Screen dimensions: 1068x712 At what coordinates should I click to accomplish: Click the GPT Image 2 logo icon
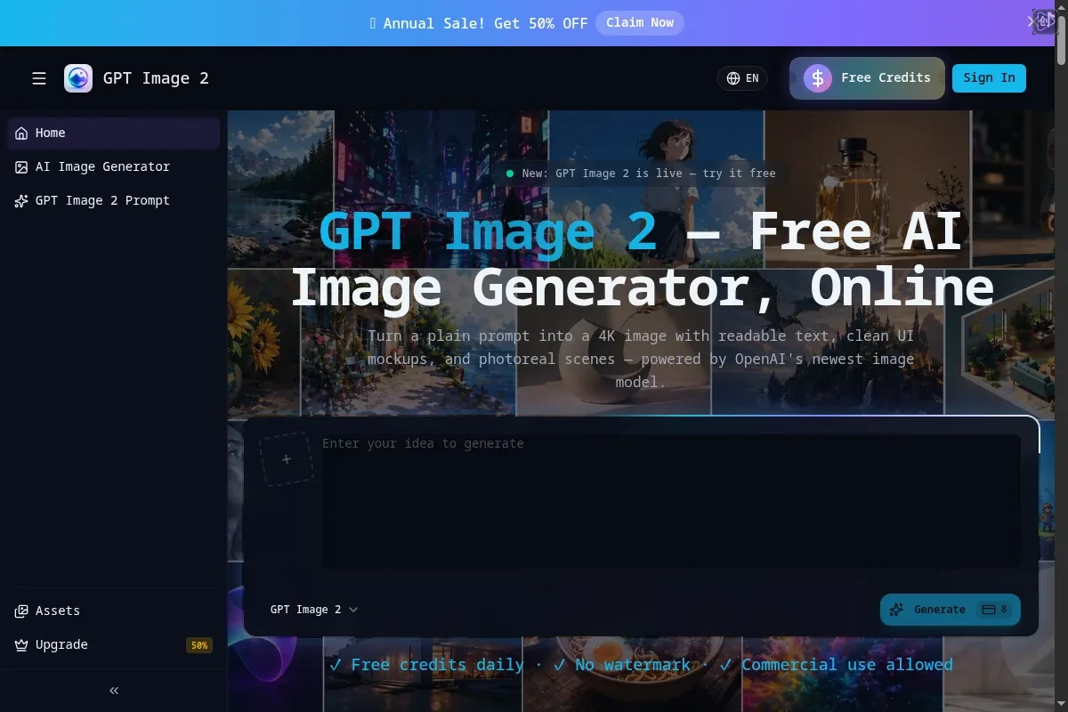tap(78, 78)
